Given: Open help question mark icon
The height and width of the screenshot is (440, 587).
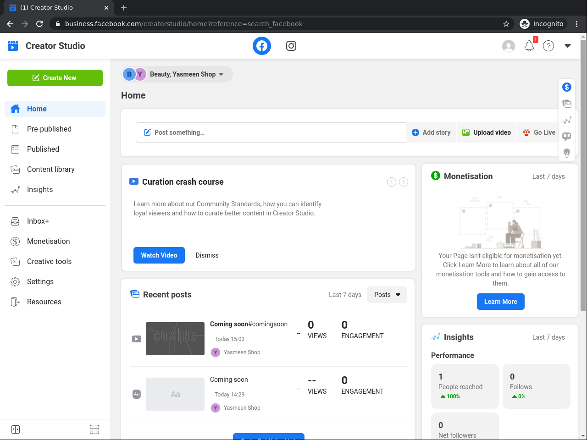Looking at the screenshot, I should click(x=548, y=46).
